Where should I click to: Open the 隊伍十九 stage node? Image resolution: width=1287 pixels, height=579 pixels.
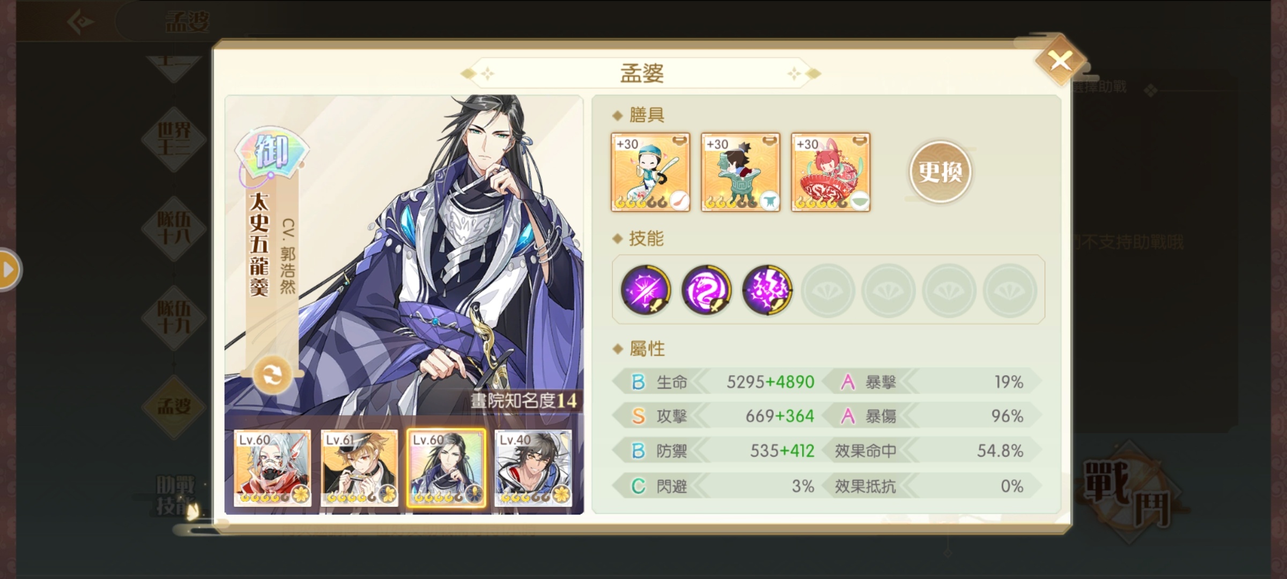click(x=174, y=317)
